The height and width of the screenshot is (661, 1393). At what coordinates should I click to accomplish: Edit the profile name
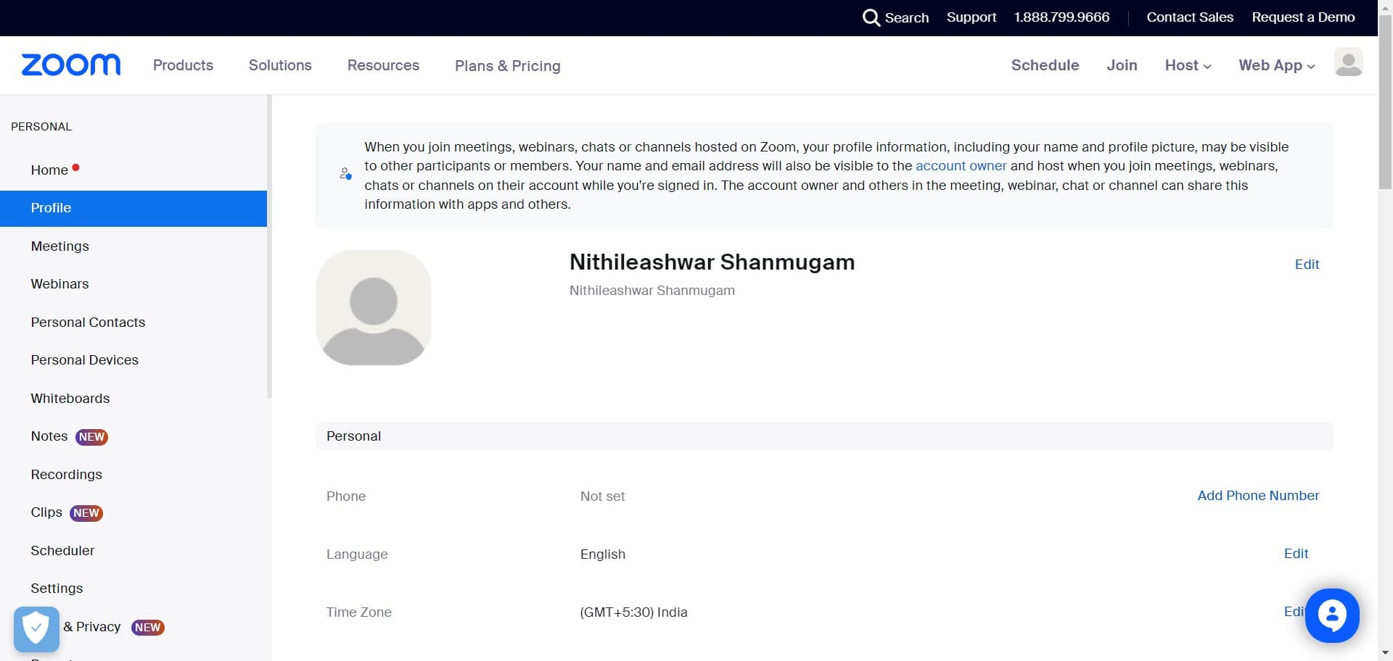1307,265
